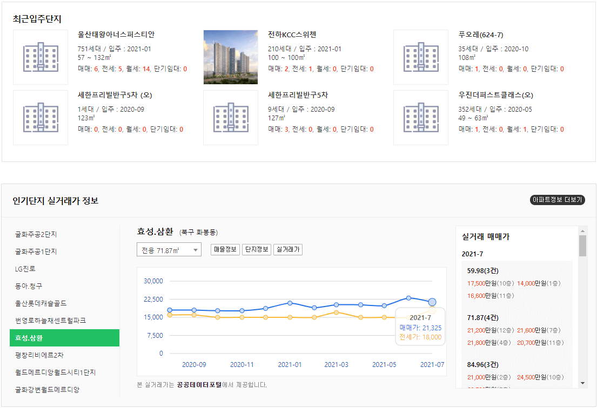Image resolution: width=597 pixels, height=408 pixels.
Task: Select 굴화주공1단지 in the list
Action: pos(36,251)
